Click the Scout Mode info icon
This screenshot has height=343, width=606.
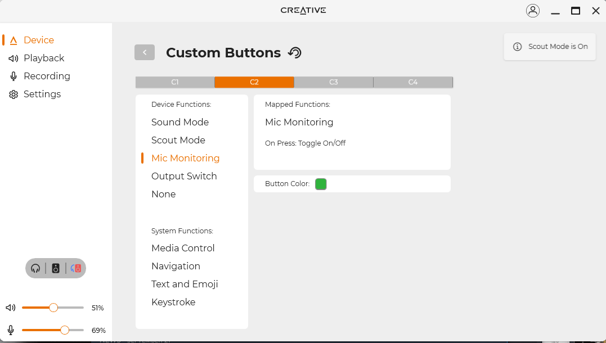[x=517, y=47]
